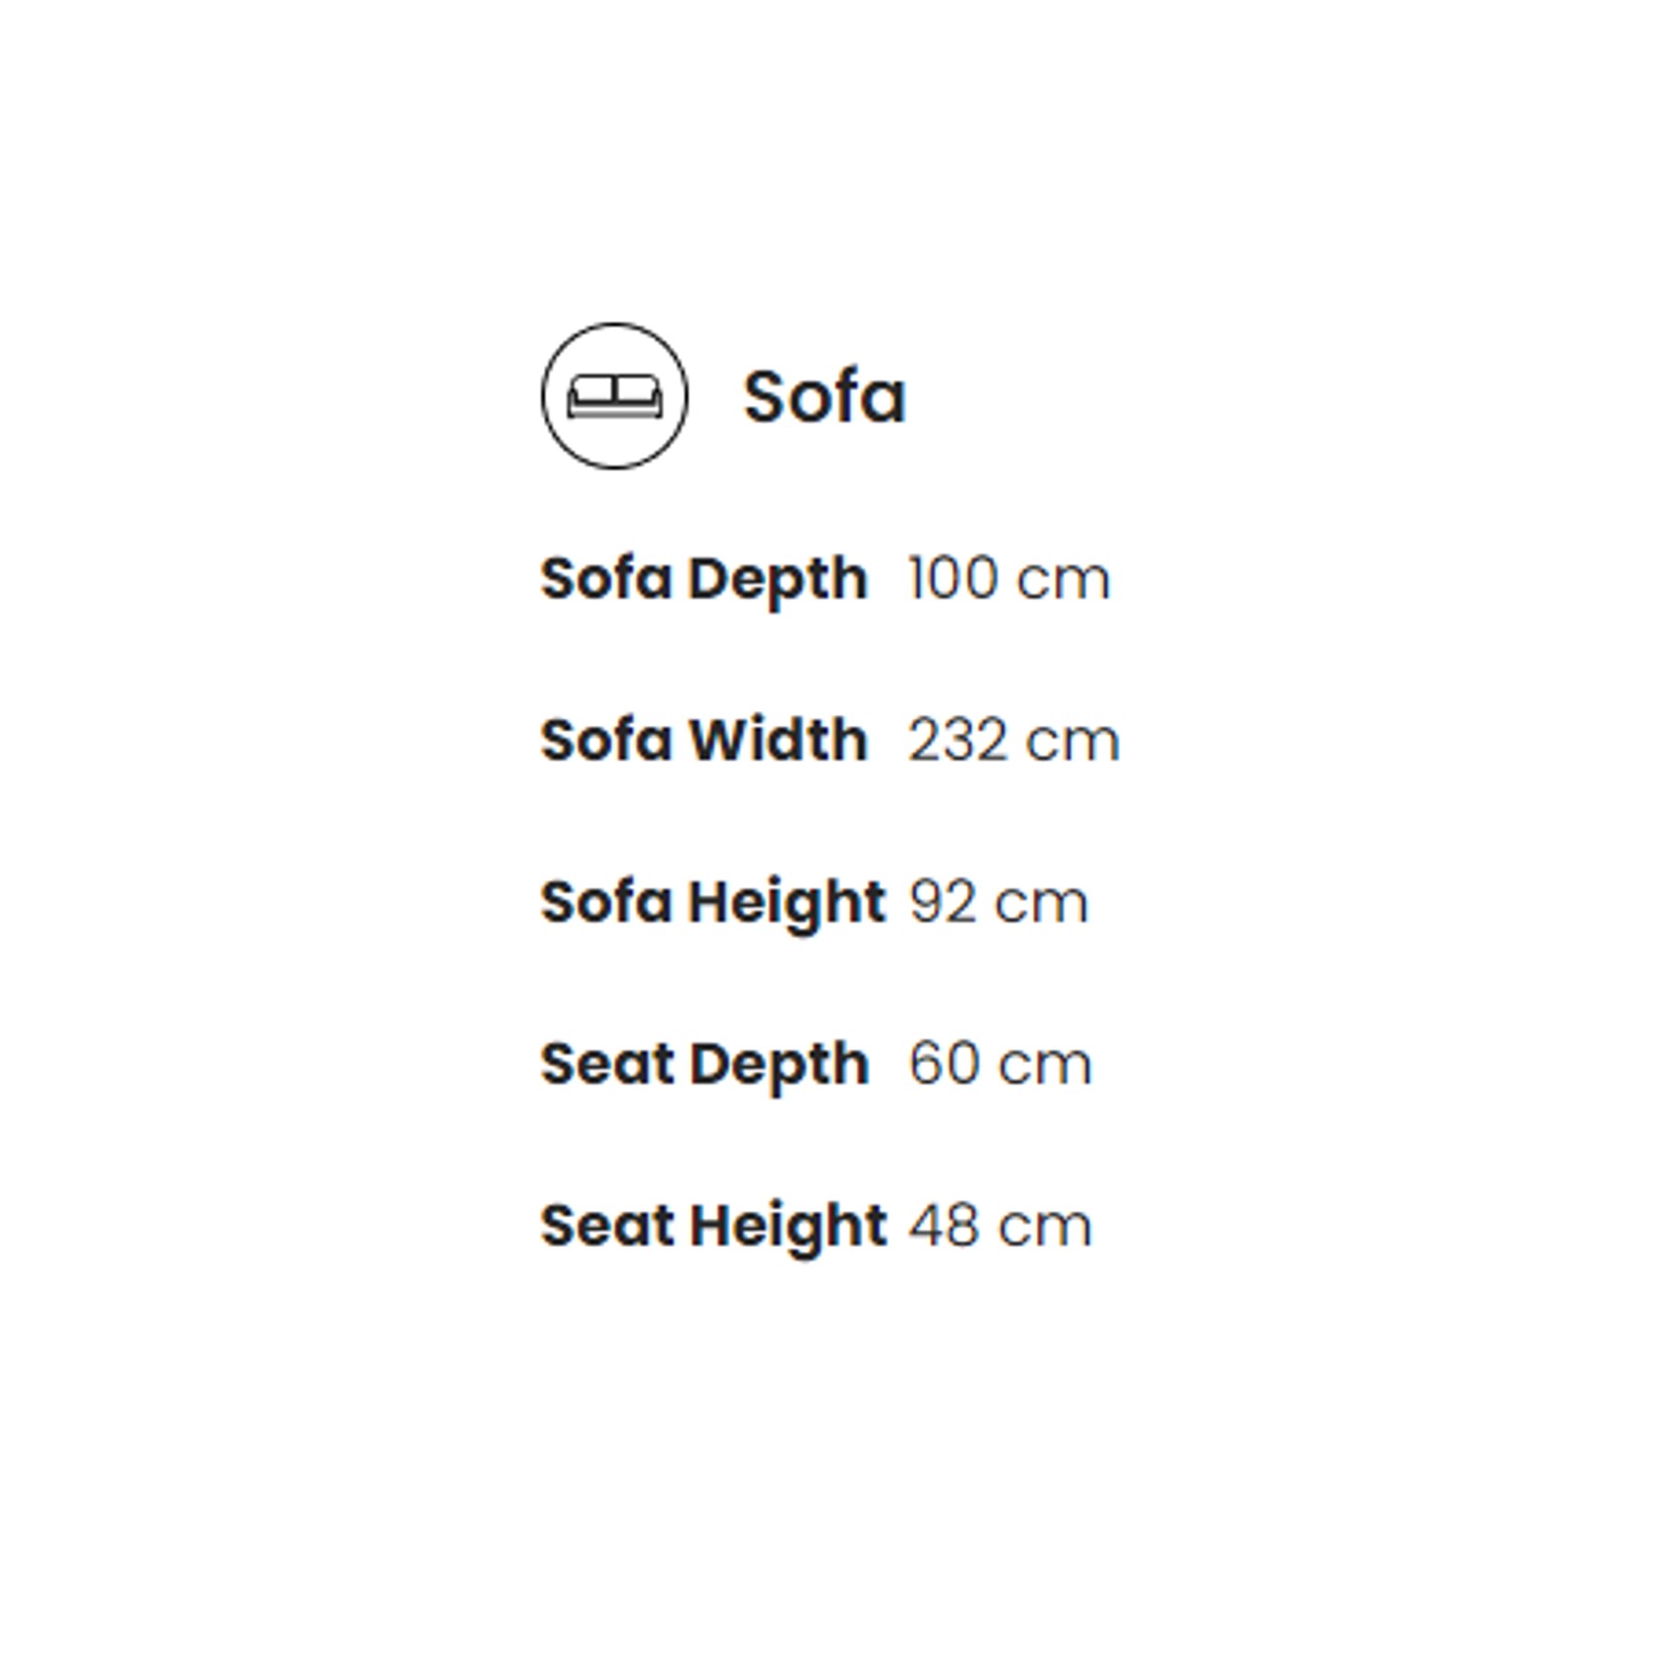Click the word Width in Sofa Width
1660x1660 pixels.
(x=778, y=740)
